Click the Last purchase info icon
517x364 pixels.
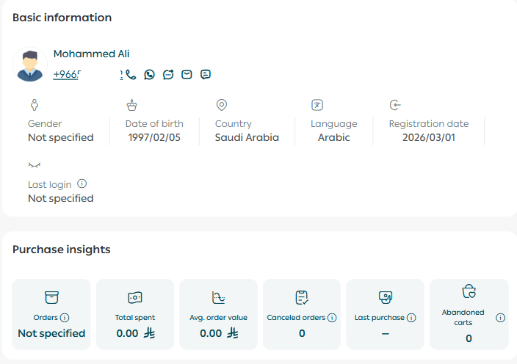point(411,318)
